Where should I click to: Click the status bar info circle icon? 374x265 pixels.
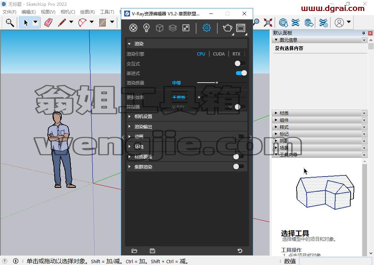point(15,261)
